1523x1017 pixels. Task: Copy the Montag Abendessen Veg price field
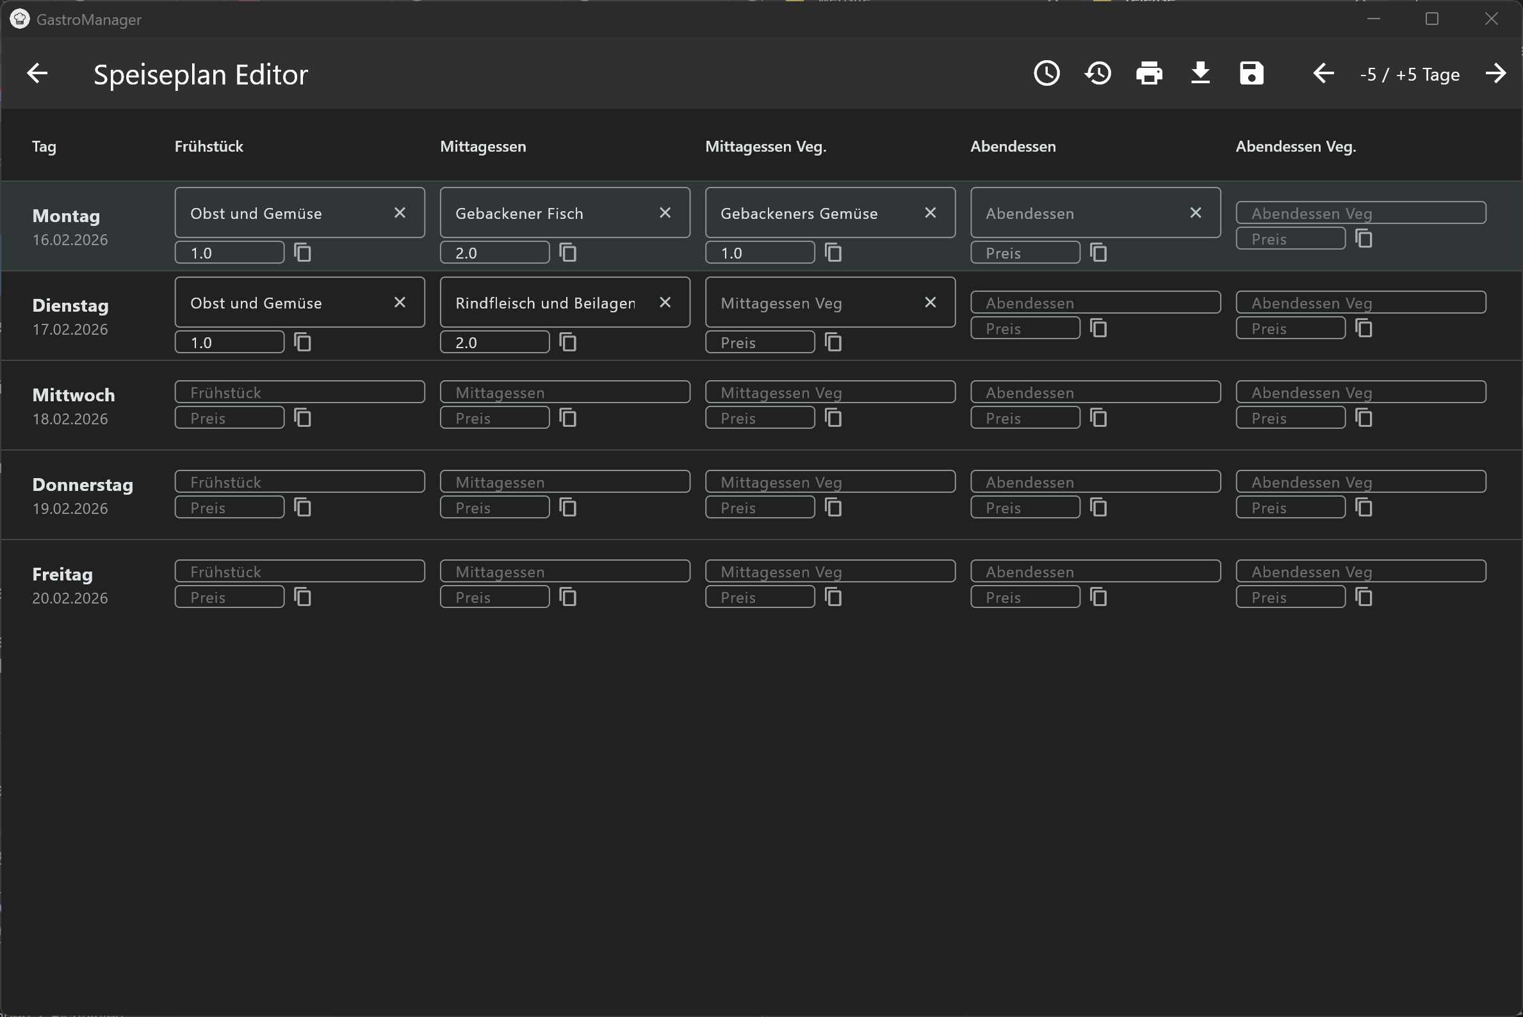(1365, 239)
